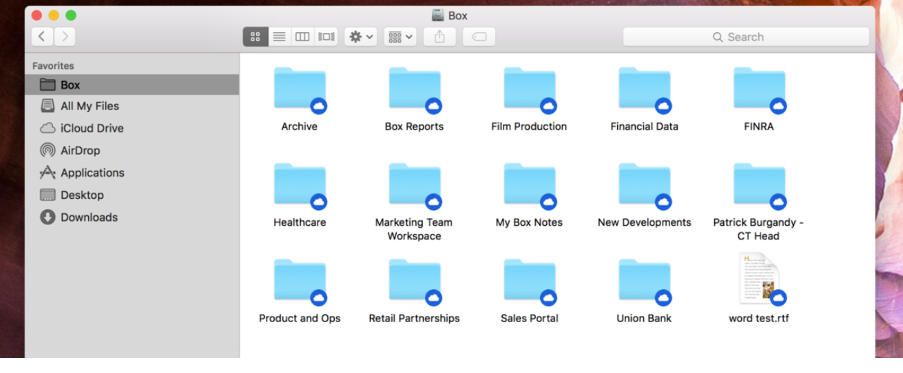Click the Box title bar proxy icon
The height and width of the screenshot is (373, 903).
tap(438, 15)
